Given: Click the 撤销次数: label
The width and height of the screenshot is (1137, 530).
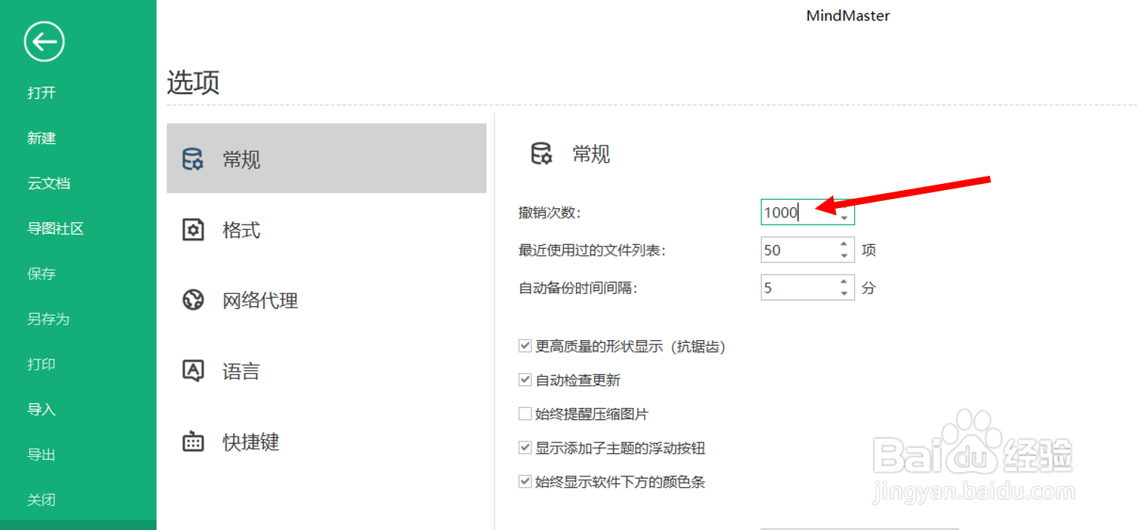Looking at the screenshot, I should click(x=550, y=213).
